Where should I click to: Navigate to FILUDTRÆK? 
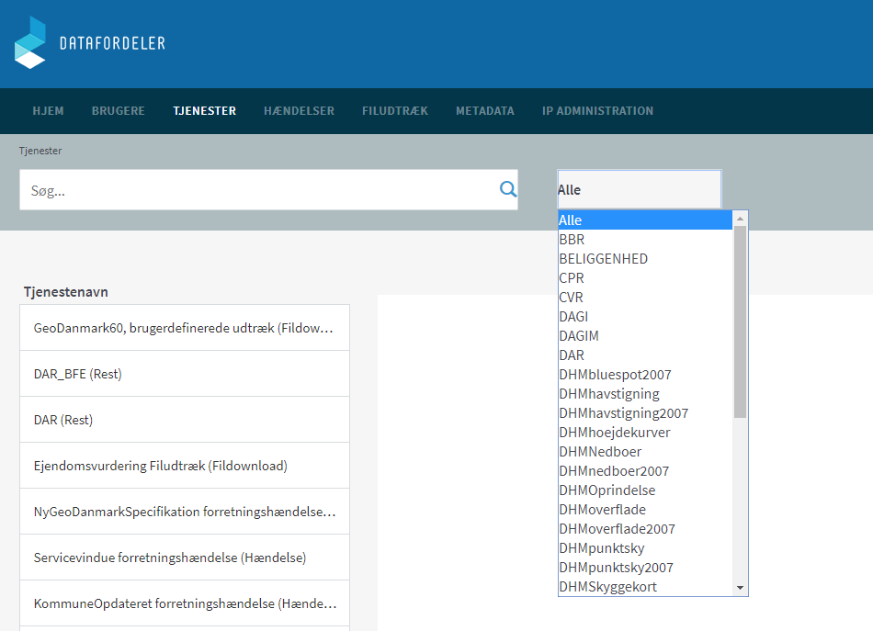click(x=395, y=111)
